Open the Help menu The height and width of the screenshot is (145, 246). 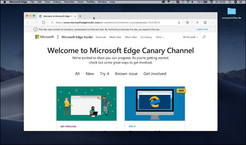coord(112,2)
